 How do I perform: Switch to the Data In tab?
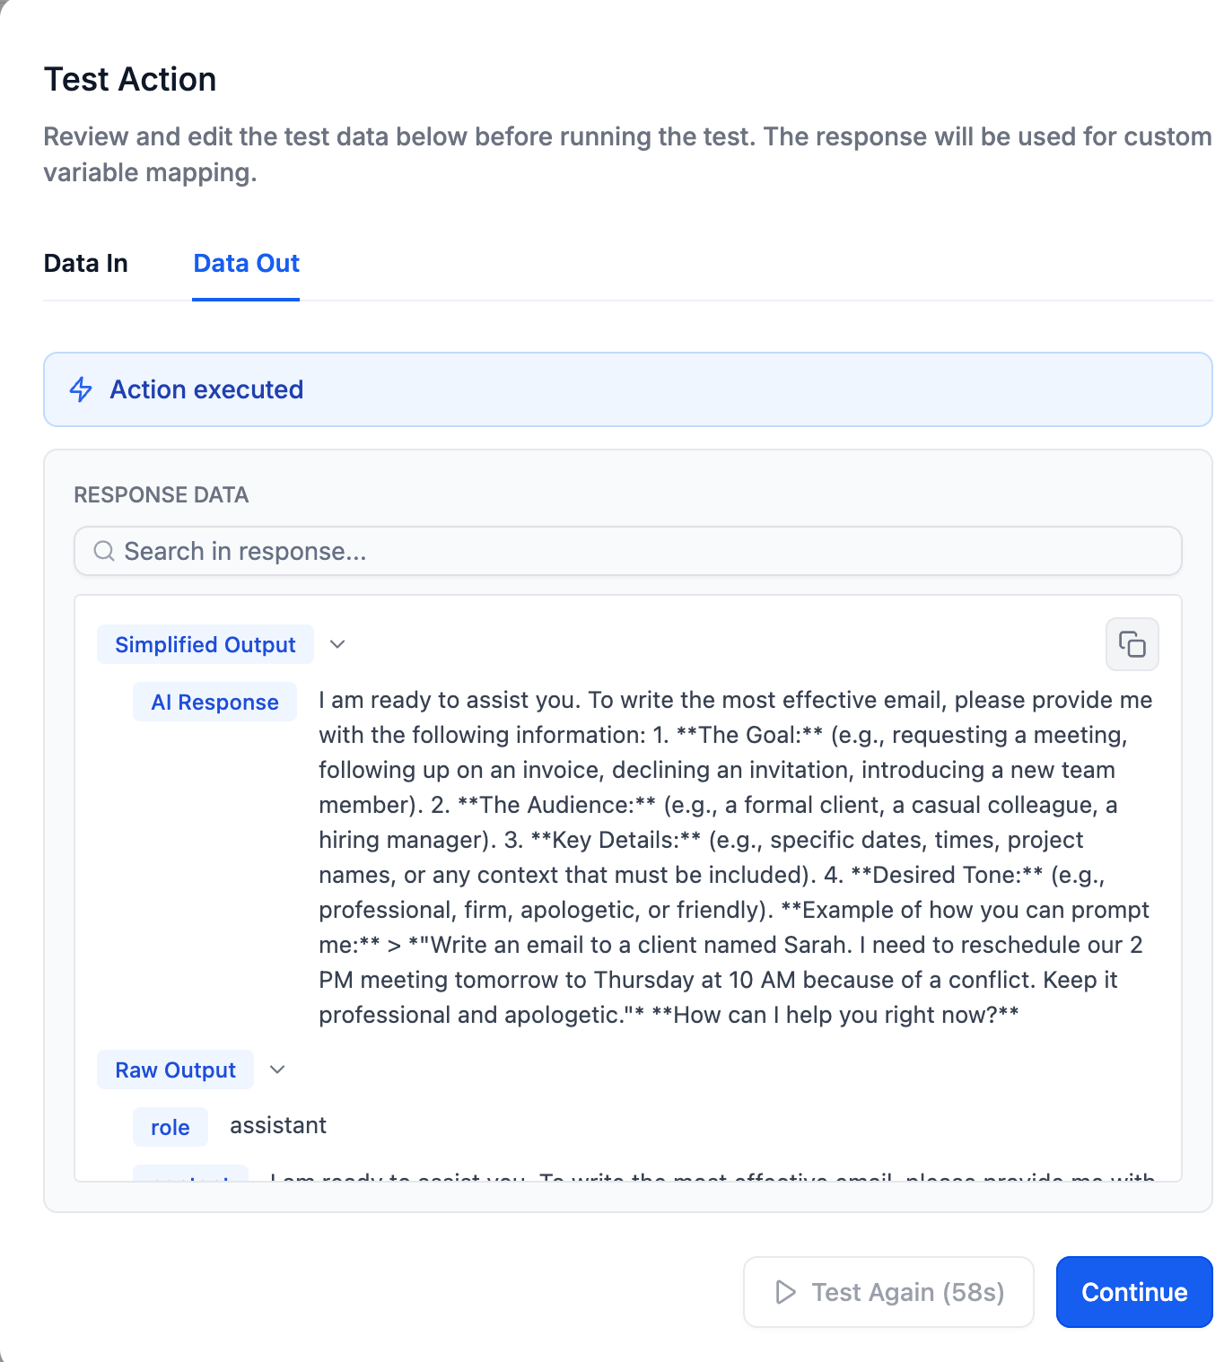(x=86, y=263)
